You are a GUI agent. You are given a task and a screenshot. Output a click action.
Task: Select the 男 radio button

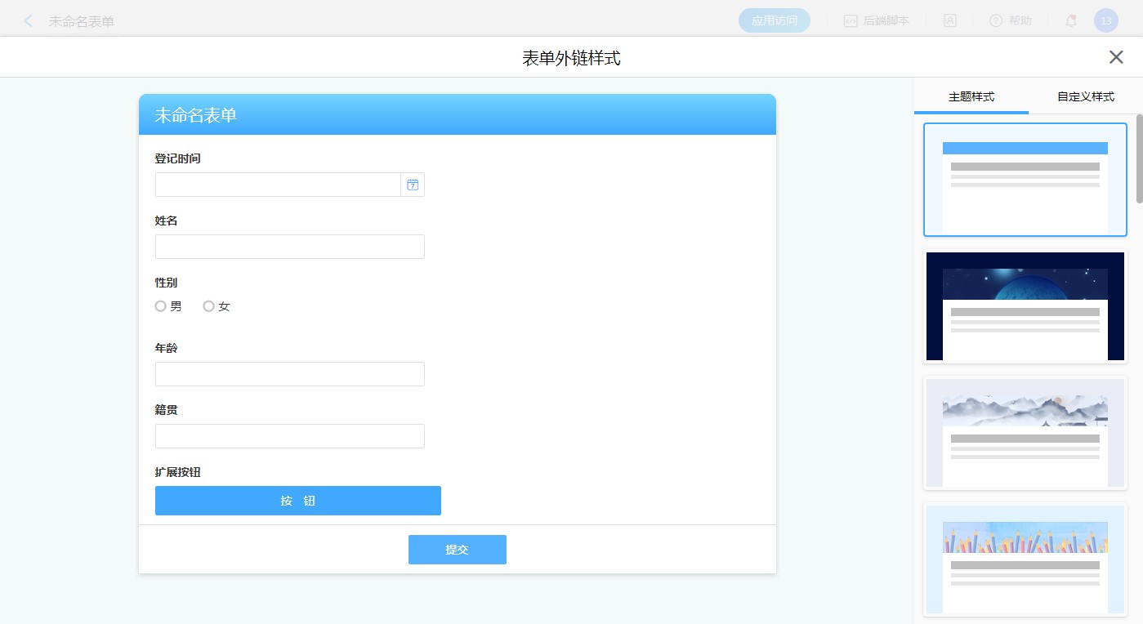pyautogui.click(x=161, y=306)
